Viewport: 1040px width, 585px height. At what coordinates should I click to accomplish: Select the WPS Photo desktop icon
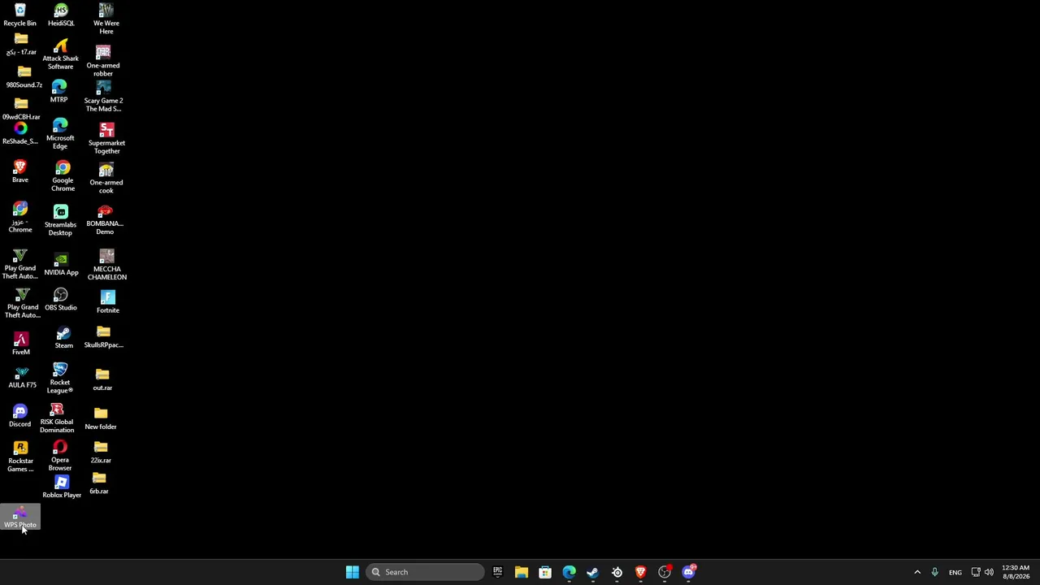(x=20, y=517)
